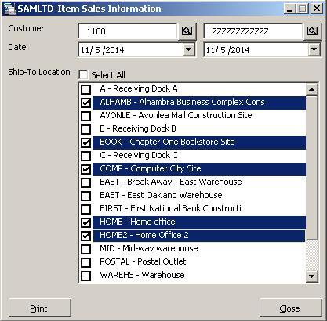Screen dimensions: 327x321
Task: Uncheck the HOME2 Home Office 2 checkbox
Action: 85,236
